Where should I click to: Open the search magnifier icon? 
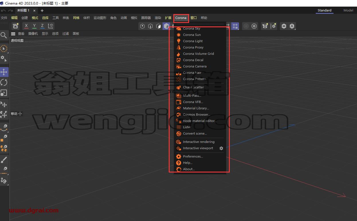tap(4, 35)
